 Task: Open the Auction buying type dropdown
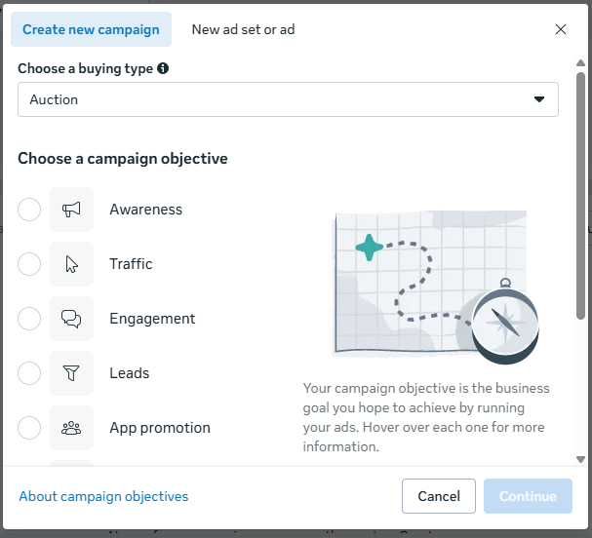[288, 99]
